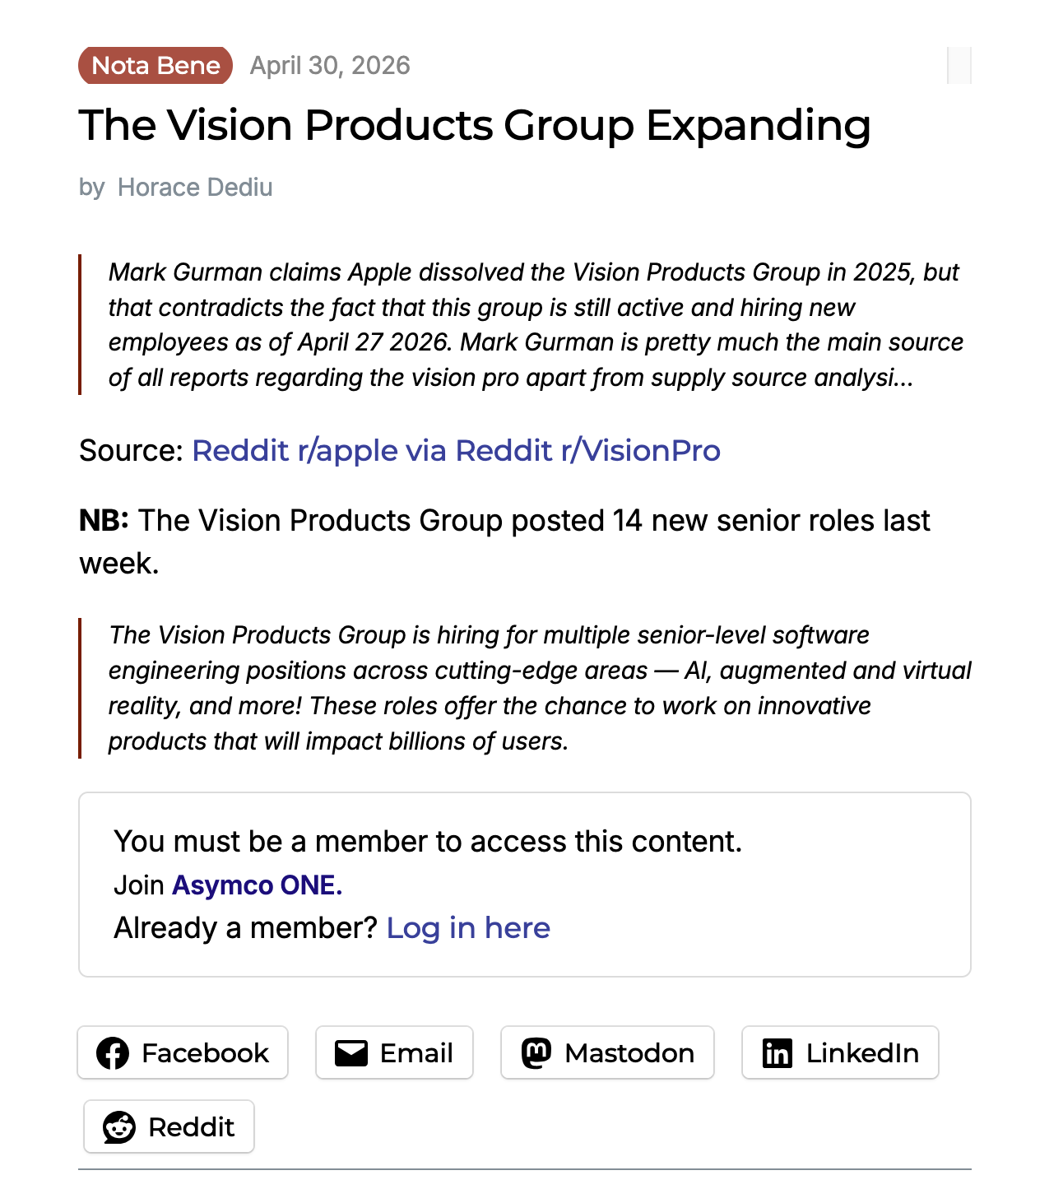
Task: Click the Email envelope icon
Action: pos(351,1053)
